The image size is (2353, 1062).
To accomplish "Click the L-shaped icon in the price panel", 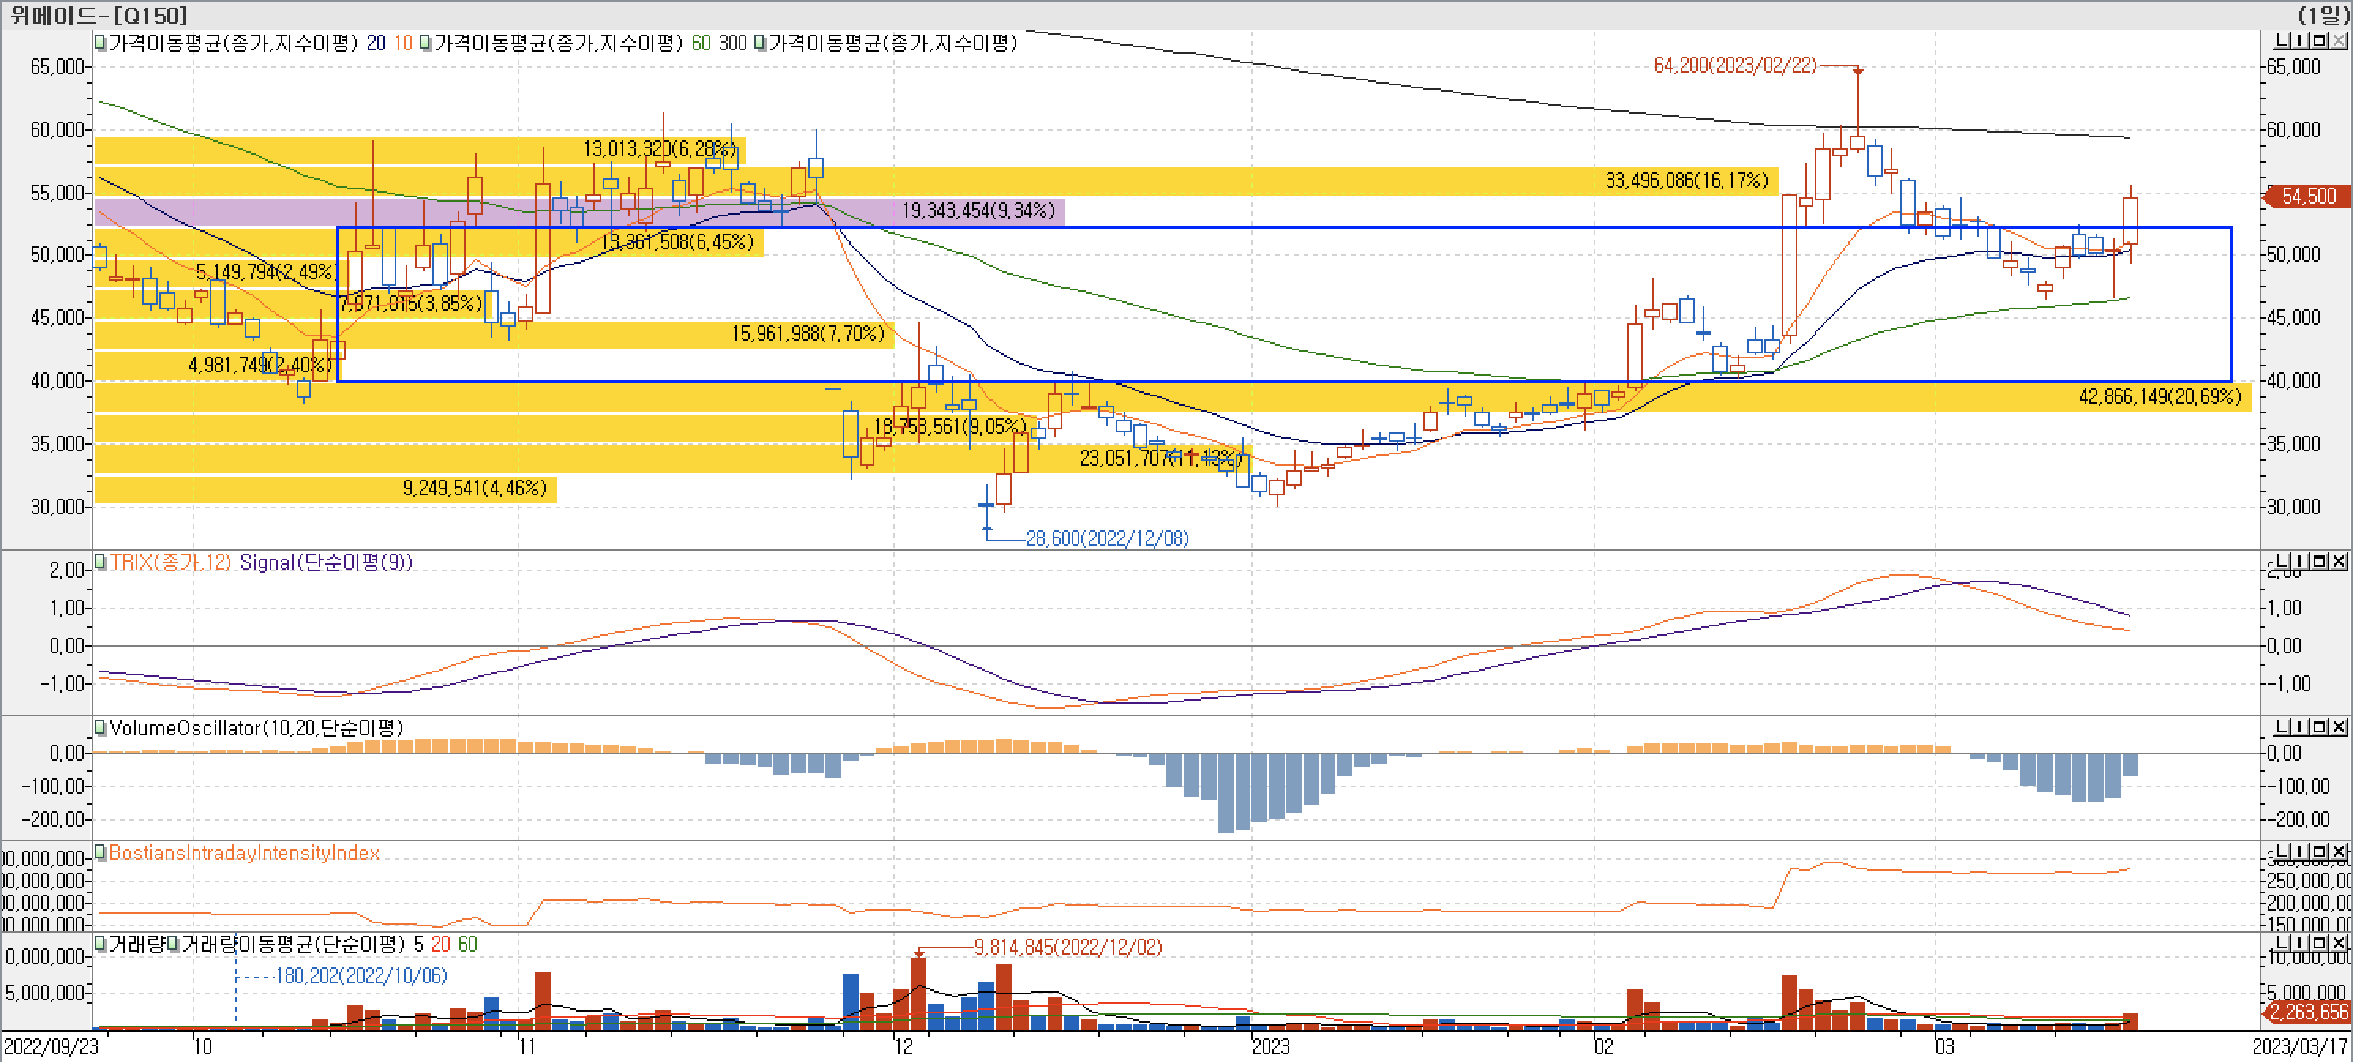I will [x=2281, y=41].
